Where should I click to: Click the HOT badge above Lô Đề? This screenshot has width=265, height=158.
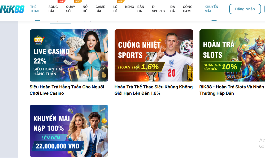(x=120, y=1)
